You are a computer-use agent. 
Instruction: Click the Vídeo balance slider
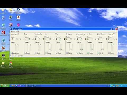click(60, 39)
